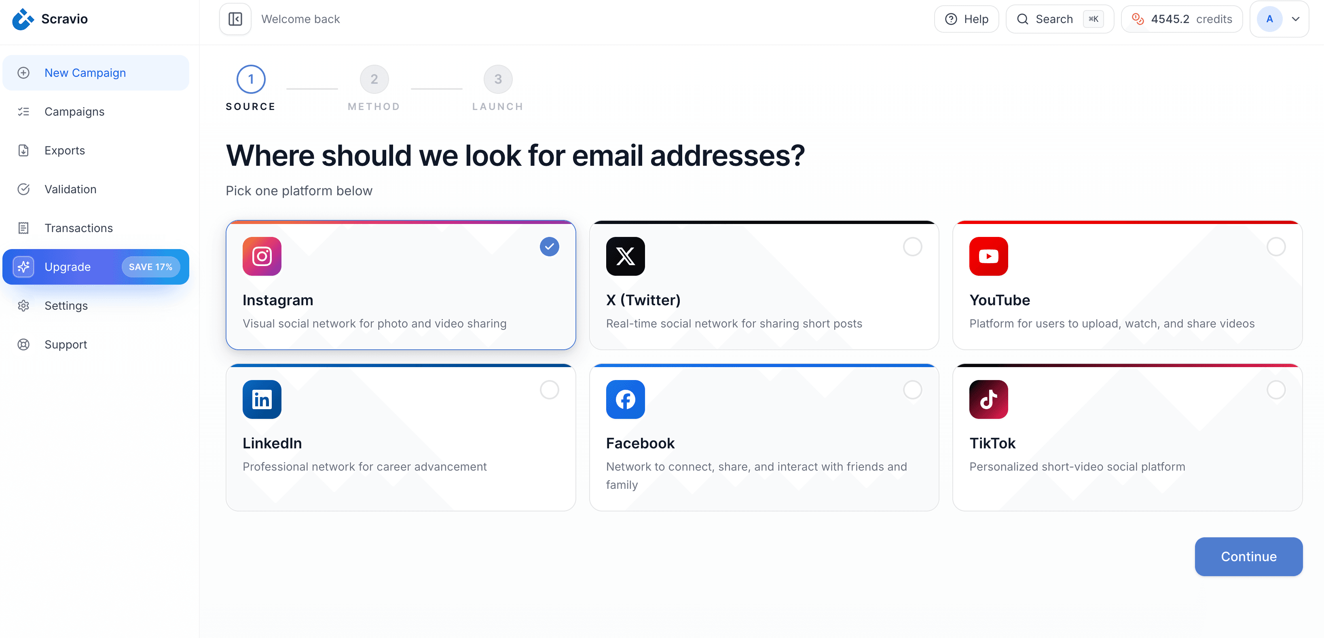Open Campaigns from the sidebar
The width and height of the screenshot is (1324, 638).
pos(74,112)
